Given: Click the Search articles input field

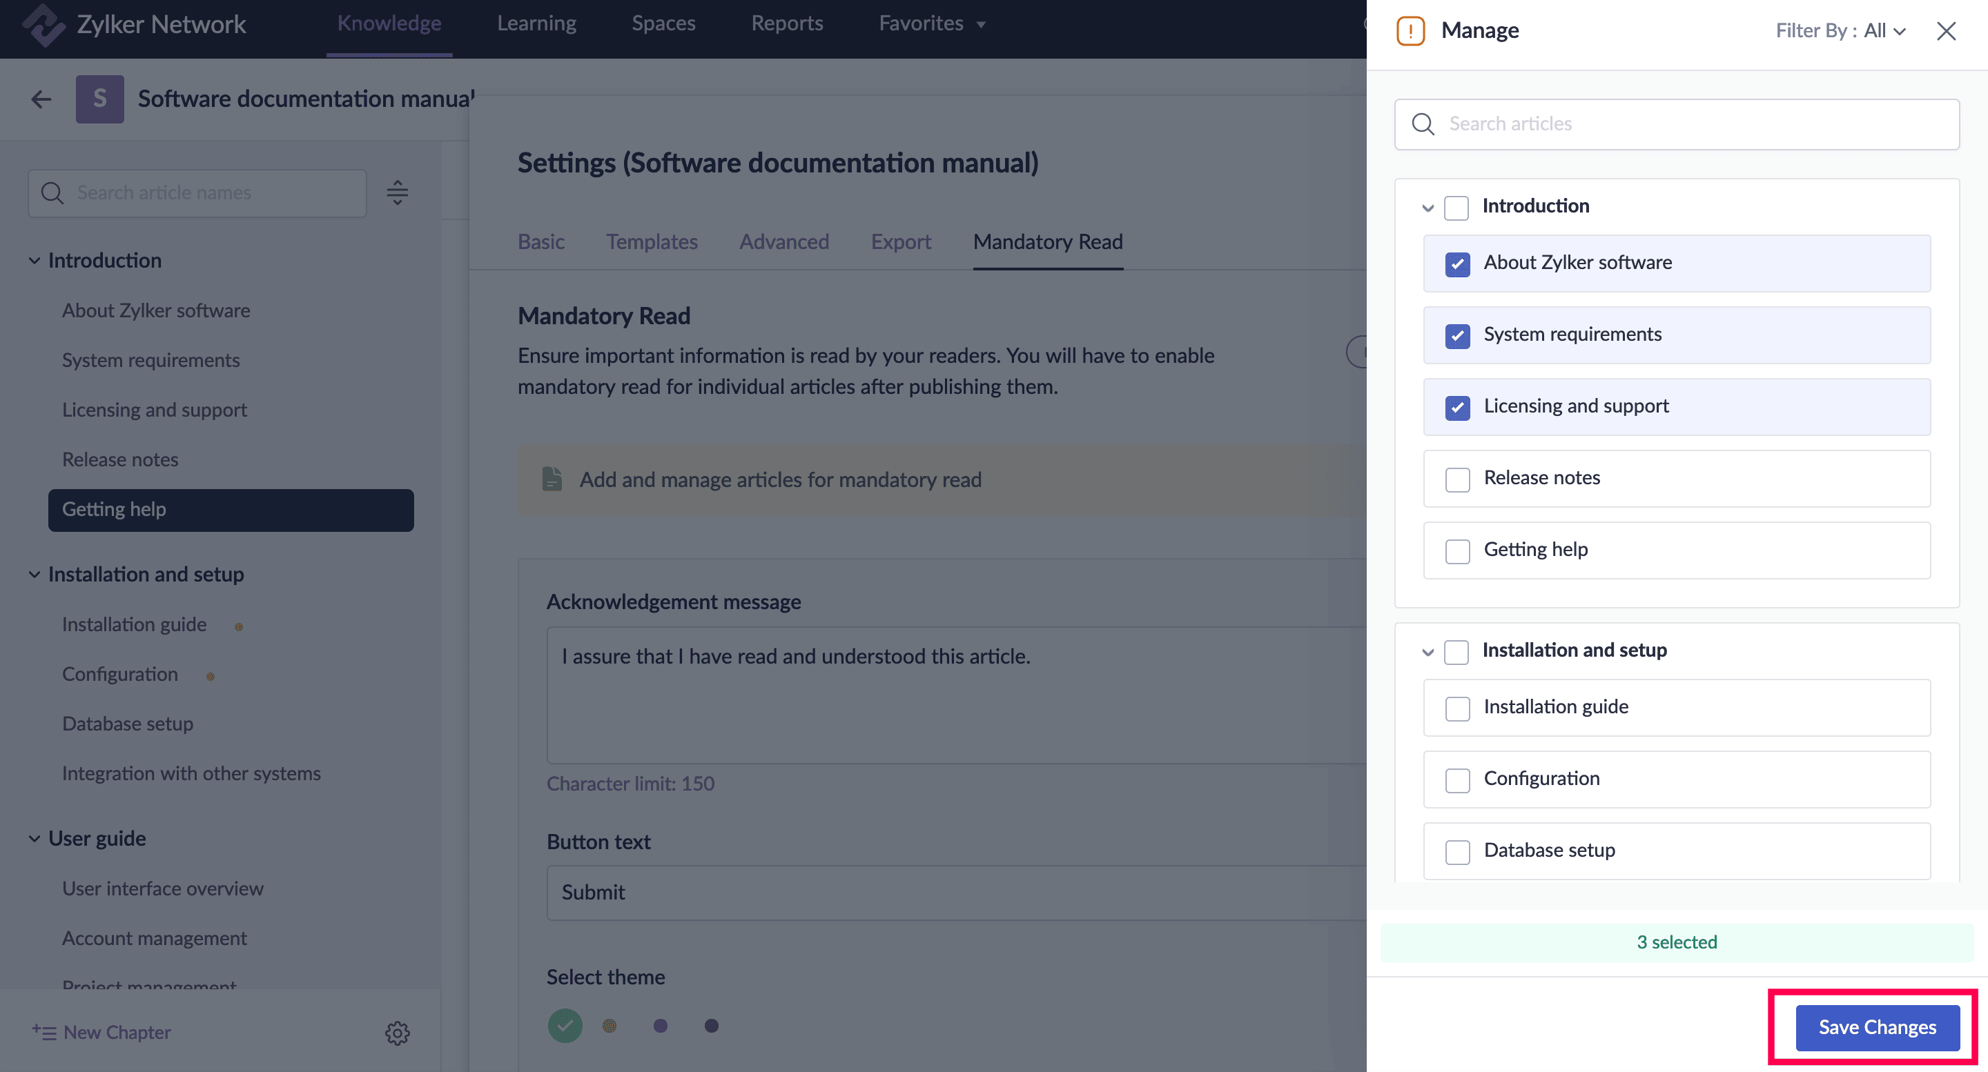Looking at the screenshot, I should [x=1676, y=123].
